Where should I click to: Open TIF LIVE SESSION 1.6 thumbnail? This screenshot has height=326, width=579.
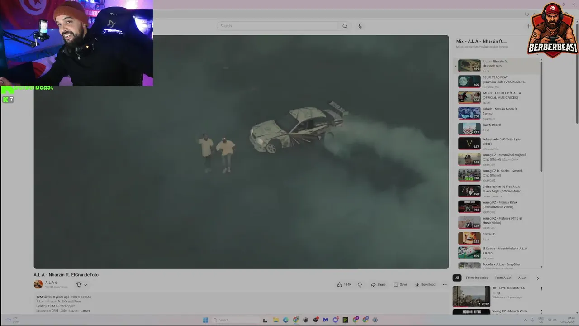[x=471, y=296]
